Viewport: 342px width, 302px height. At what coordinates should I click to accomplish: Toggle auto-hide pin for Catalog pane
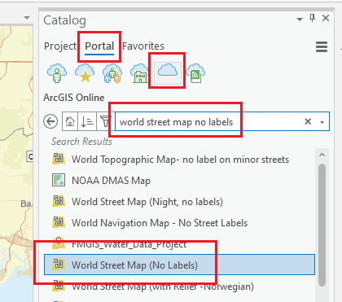pos(313,18)
